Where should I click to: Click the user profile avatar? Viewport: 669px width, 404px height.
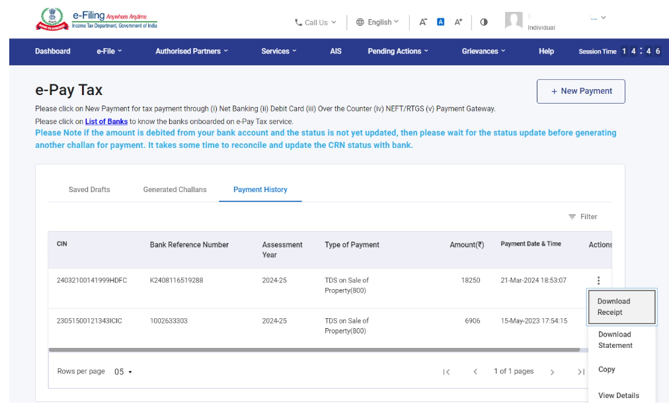(514, 20)
